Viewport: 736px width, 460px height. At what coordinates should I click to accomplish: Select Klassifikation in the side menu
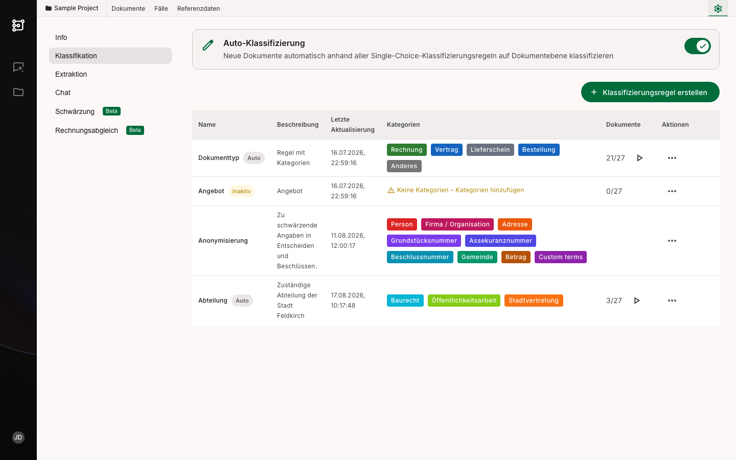click(110, 56)
